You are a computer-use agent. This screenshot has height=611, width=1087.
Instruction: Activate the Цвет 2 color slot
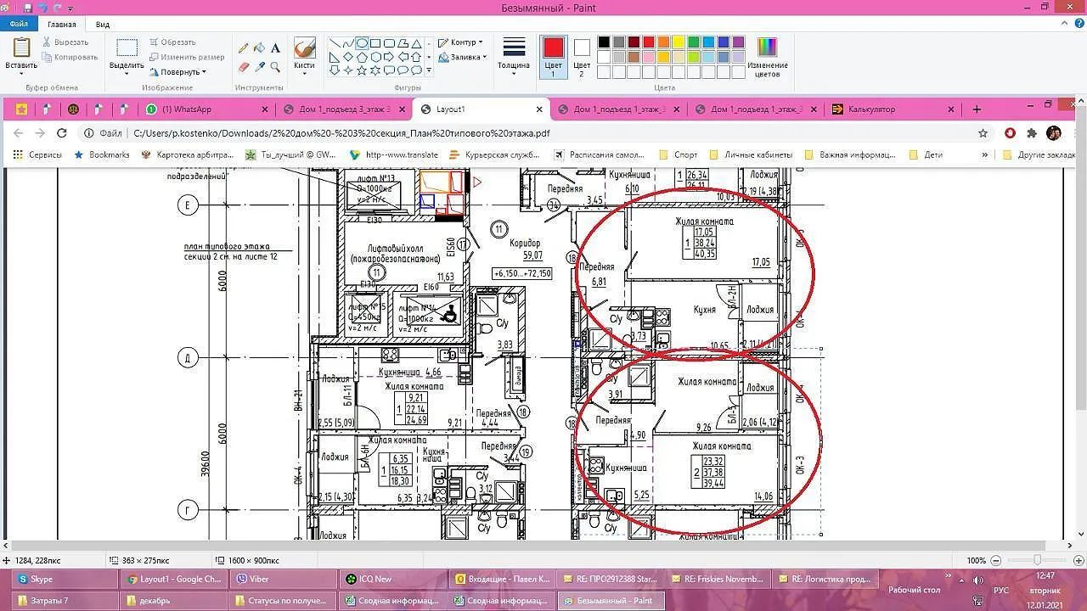click(582, 57)
